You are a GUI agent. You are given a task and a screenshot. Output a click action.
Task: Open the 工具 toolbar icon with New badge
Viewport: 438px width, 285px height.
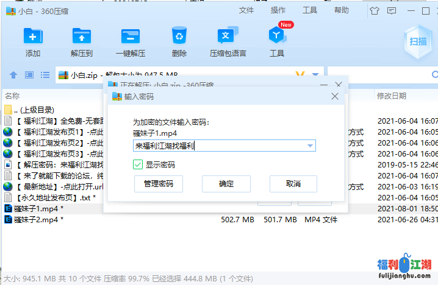pyautogui.click(x=277, y=36)
